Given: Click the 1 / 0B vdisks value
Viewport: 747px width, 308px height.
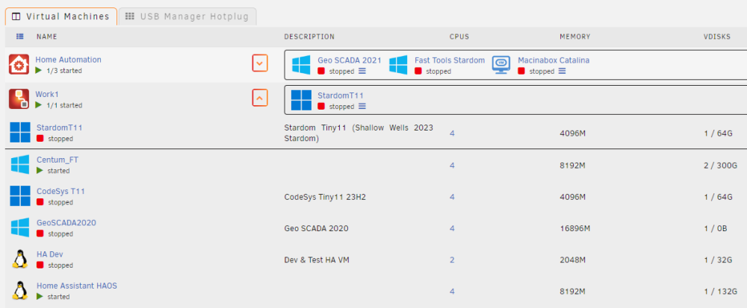Looking at the screenshot, I should pos(716,229).
